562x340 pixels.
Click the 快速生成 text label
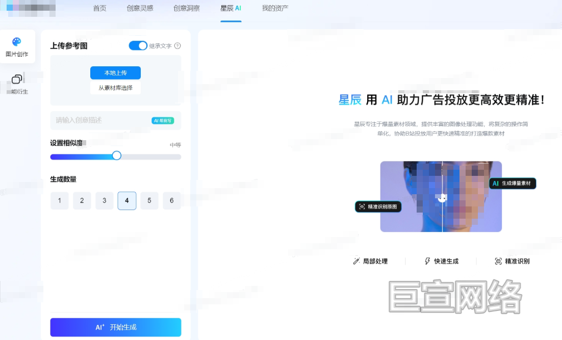tap(446, 261)
